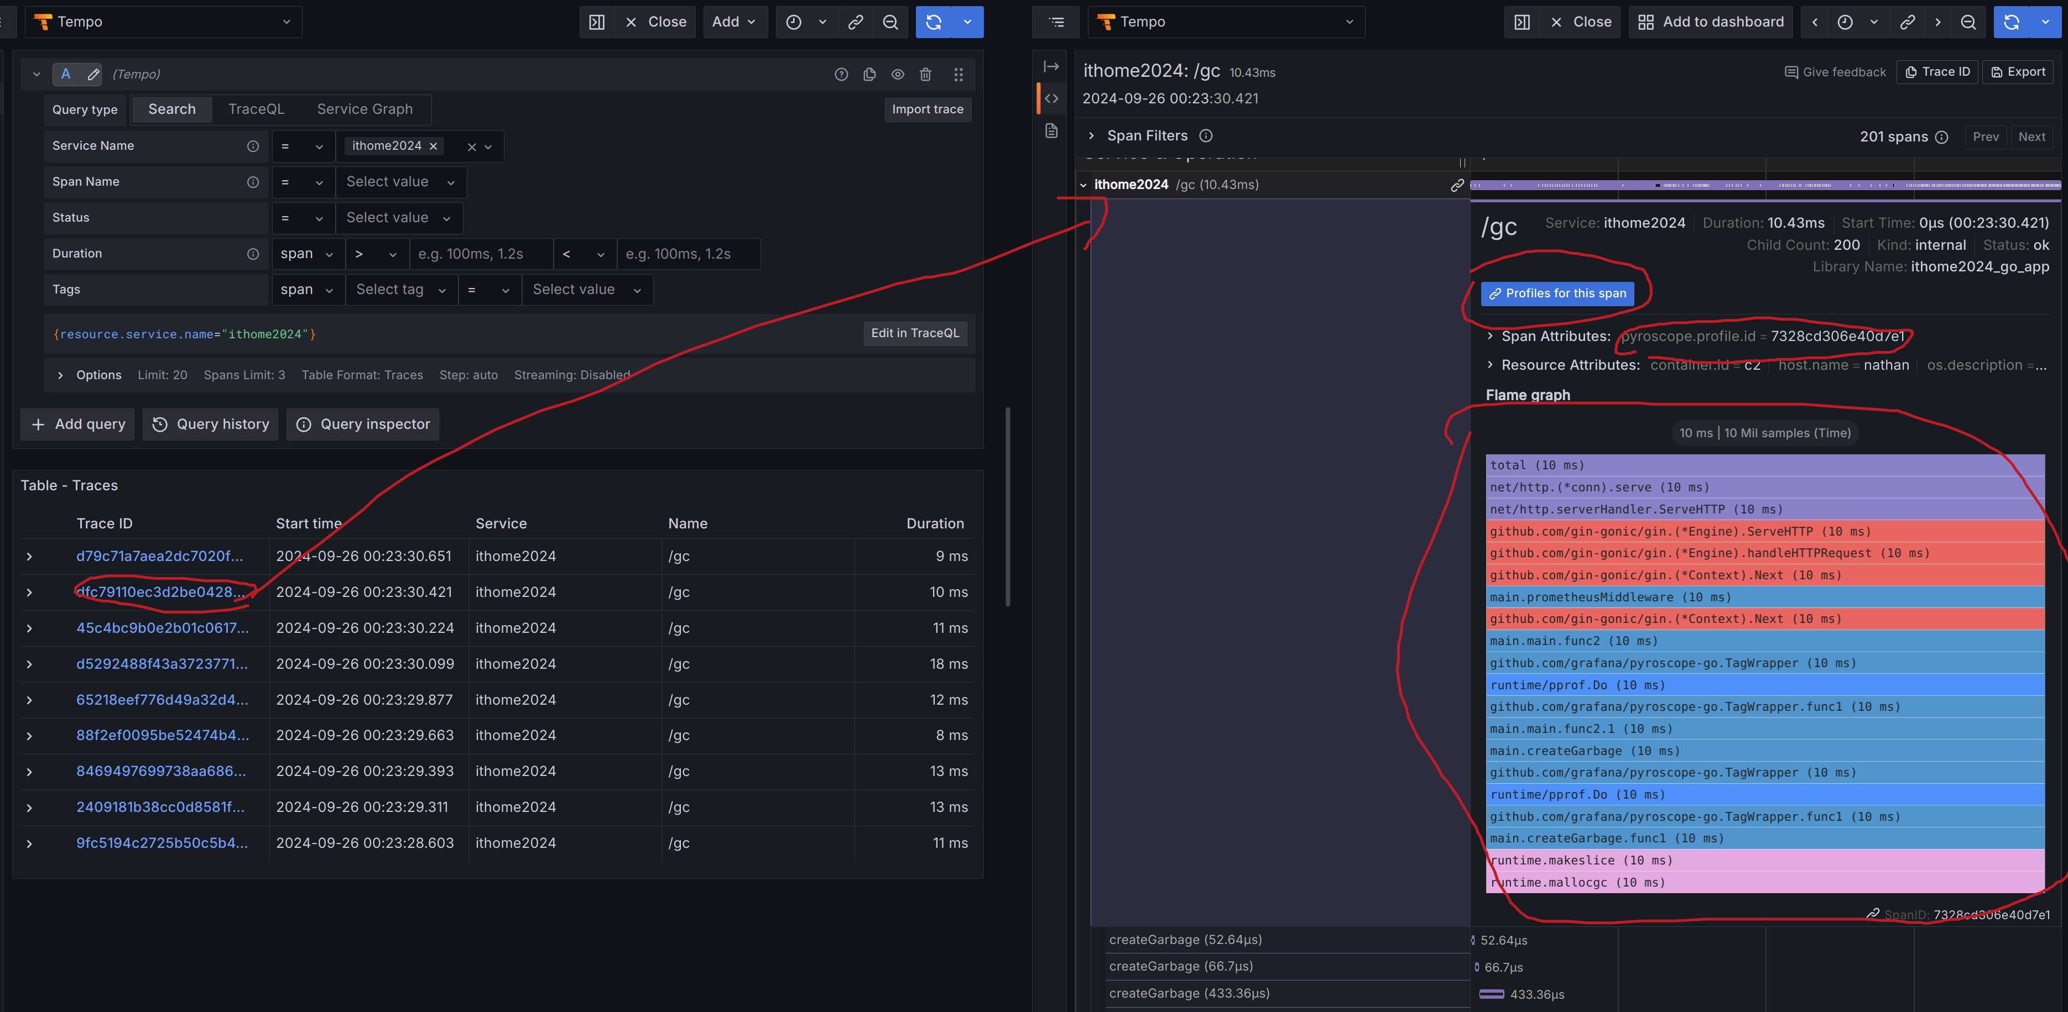Click the trash icon to delete query A
This screenshot has width=2068, height=1012.
click(925, 75)
